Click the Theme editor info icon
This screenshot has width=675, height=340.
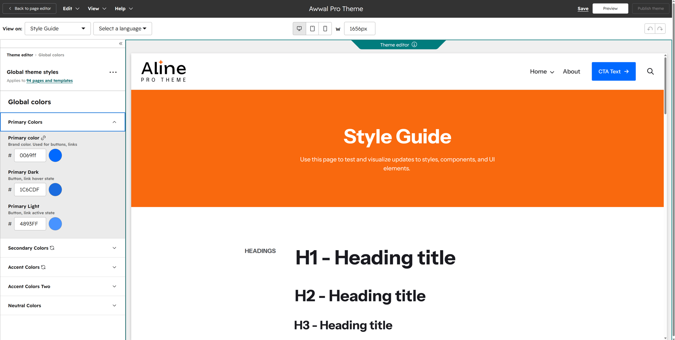point(414,45)
